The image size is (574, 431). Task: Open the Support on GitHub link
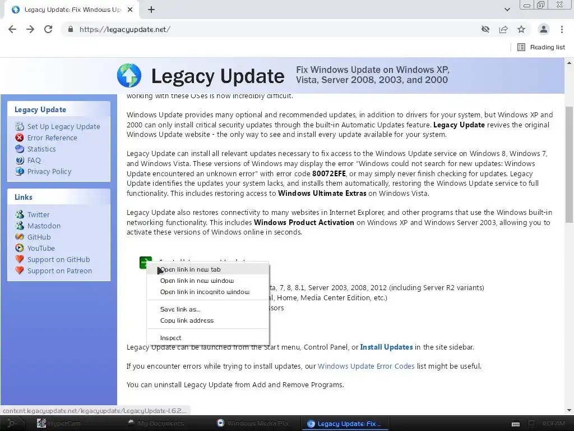58,259
